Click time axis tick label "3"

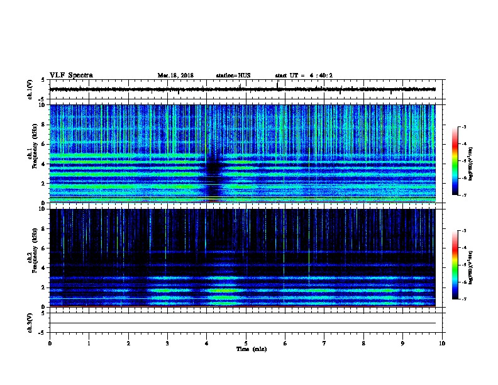pyautogui.click(x=167, y=343)
